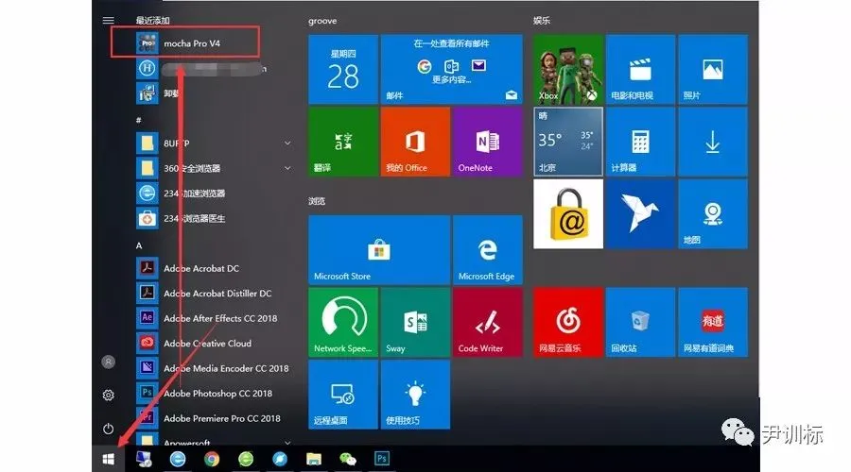This screenshot has width=851, height=472.
Task: Open the OneNote tile
Action: [487, 142]
